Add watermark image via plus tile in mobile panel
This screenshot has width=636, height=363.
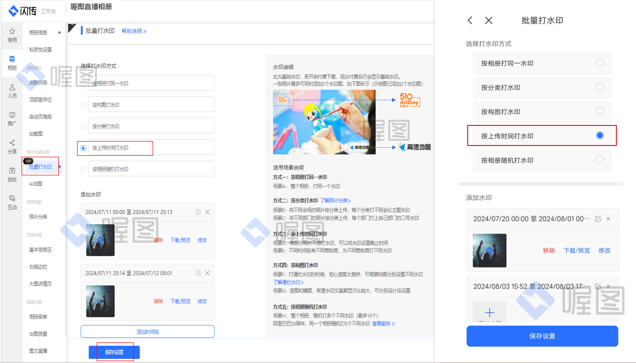[490, 313]
